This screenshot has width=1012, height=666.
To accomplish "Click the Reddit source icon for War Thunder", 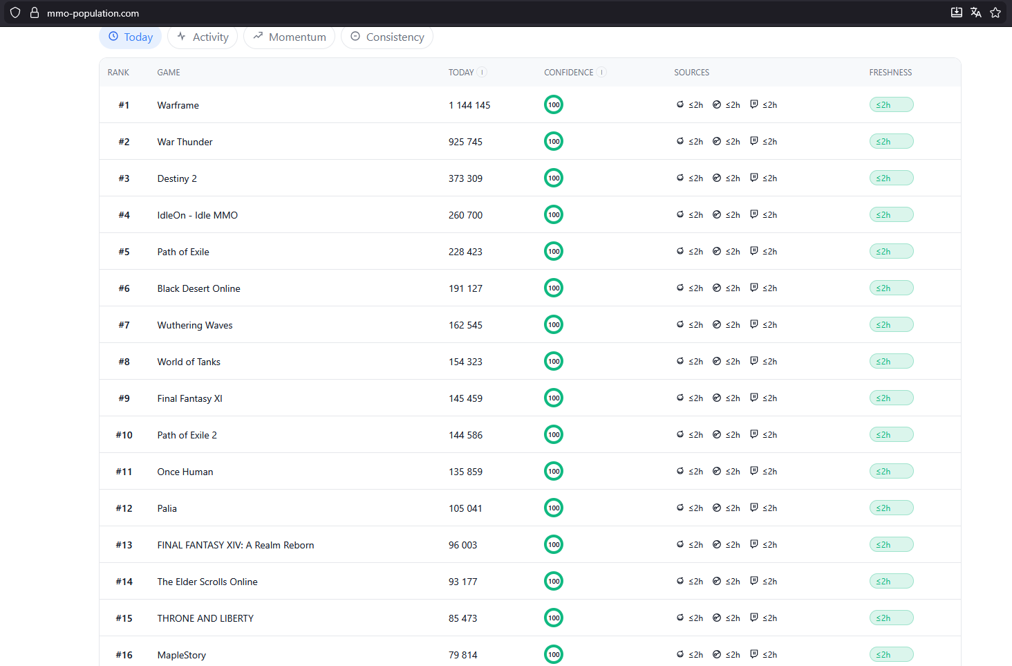I will pos(680,141).
